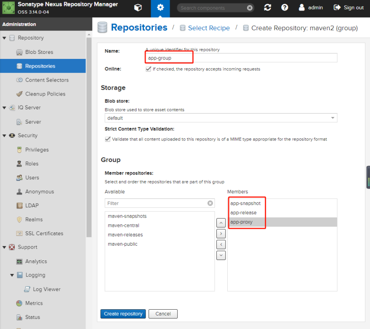Collapse the Repository tree section

[x=5, y=38]
